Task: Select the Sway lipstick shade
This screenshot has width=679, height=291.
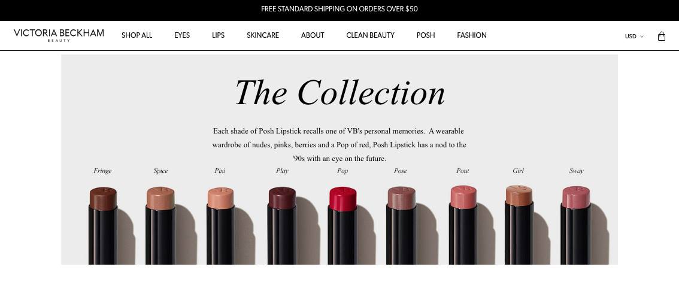Action: 576,225
